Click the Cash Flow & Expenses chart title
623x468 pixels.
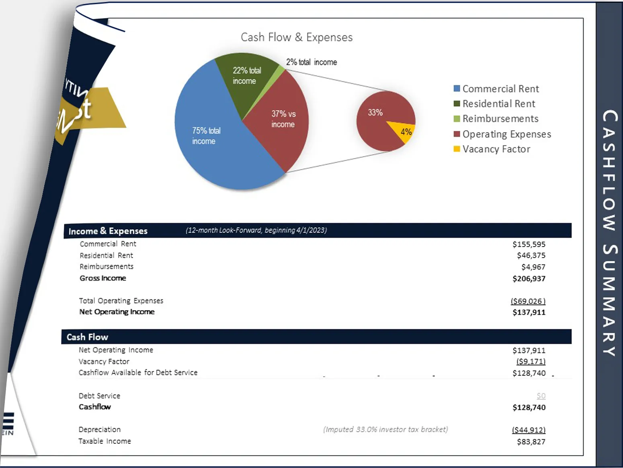coord(297,37)
